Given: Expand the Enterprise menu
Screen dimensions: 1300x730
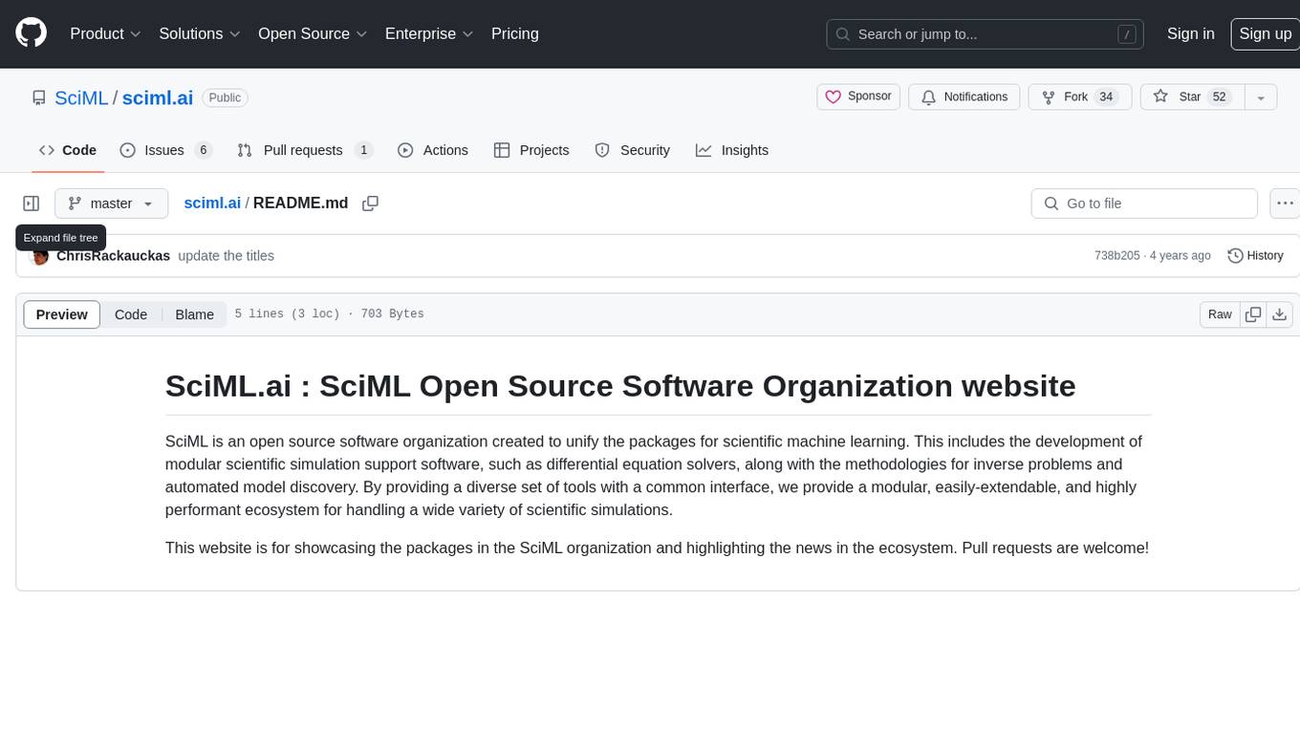Looking at the screenshot, I should (429, 33).
